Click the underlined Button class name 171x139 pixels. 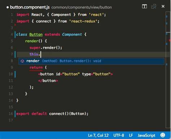pyautogui.click(x=36, y=35)
